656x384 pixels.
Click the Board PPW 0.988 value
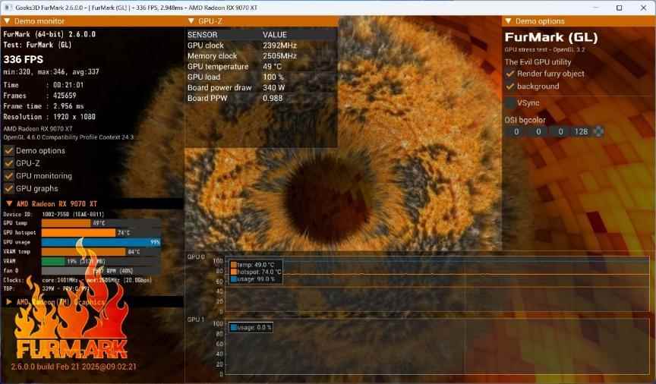[x=273, y=99]
